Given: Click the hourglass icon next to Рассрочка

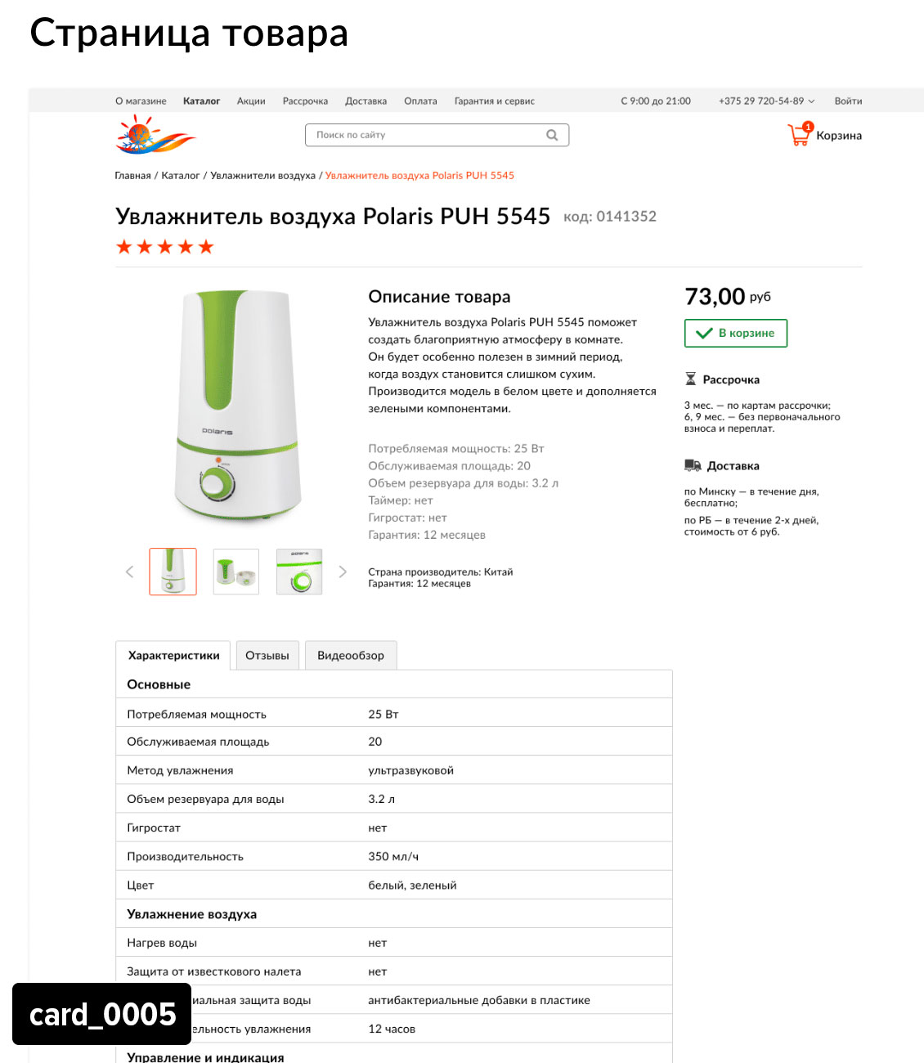Looking at the screenshot, I should (691, 379).
